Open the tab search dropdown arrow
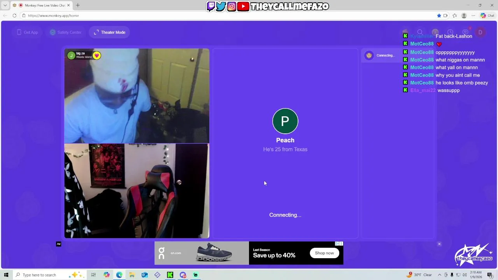The height and width of the screenshot is (280, 498). [5, 5]
